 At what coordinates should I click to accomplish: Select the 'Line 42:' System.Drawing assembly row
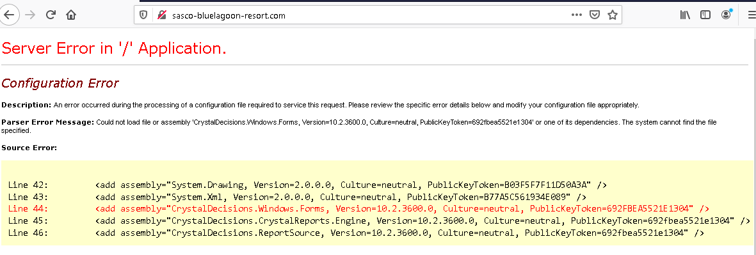click(307, 185)
